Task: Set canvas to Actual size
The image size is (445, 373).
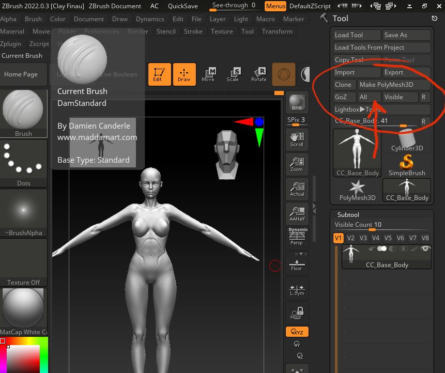Action: 297,189
